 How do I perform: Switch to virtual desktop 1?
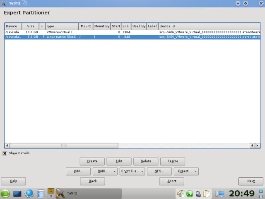51,191
